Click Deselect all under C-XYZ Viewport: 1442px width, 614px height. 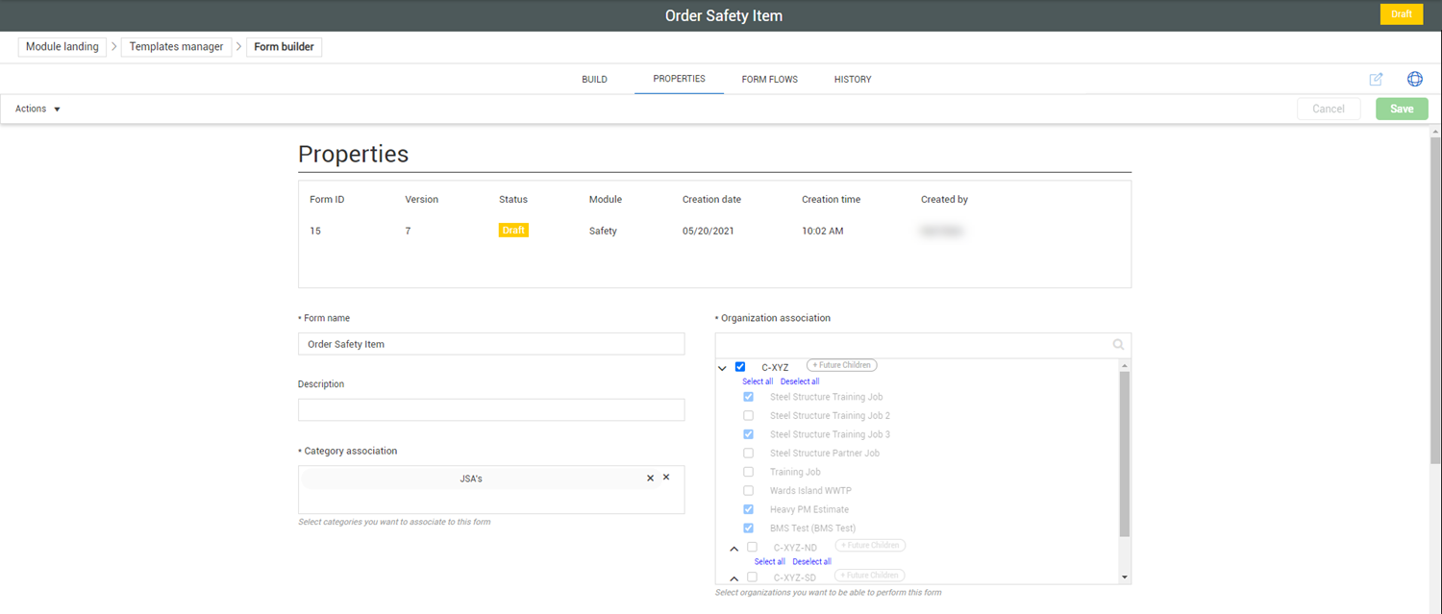click(800, 381)
